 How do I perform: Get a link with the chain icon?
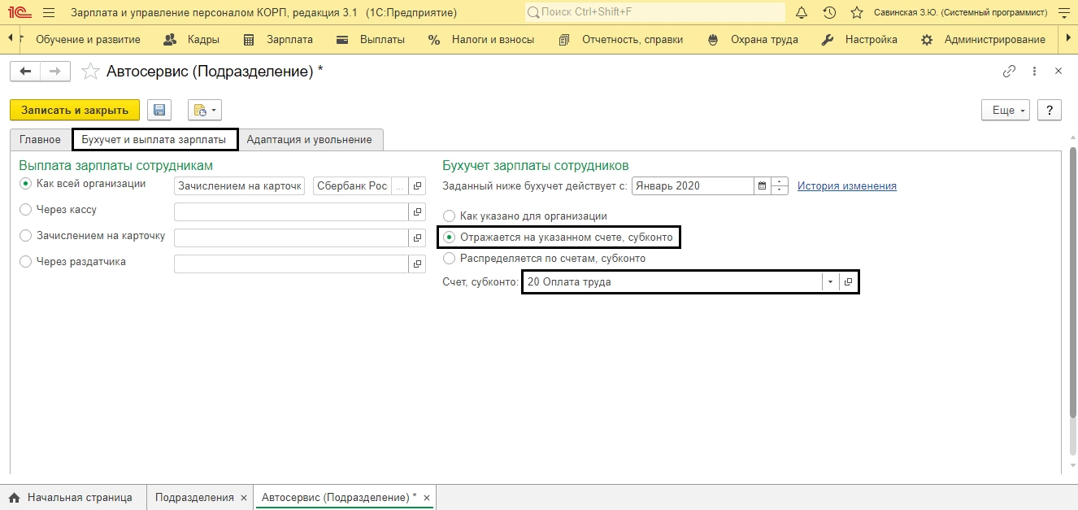[1010, 72]
